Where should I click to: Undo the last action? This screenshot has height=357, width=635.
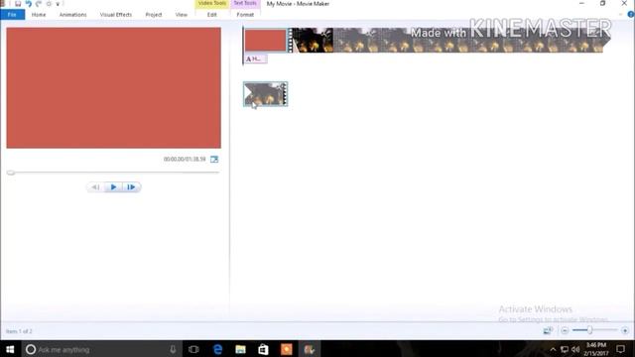(x=29, y=4)
